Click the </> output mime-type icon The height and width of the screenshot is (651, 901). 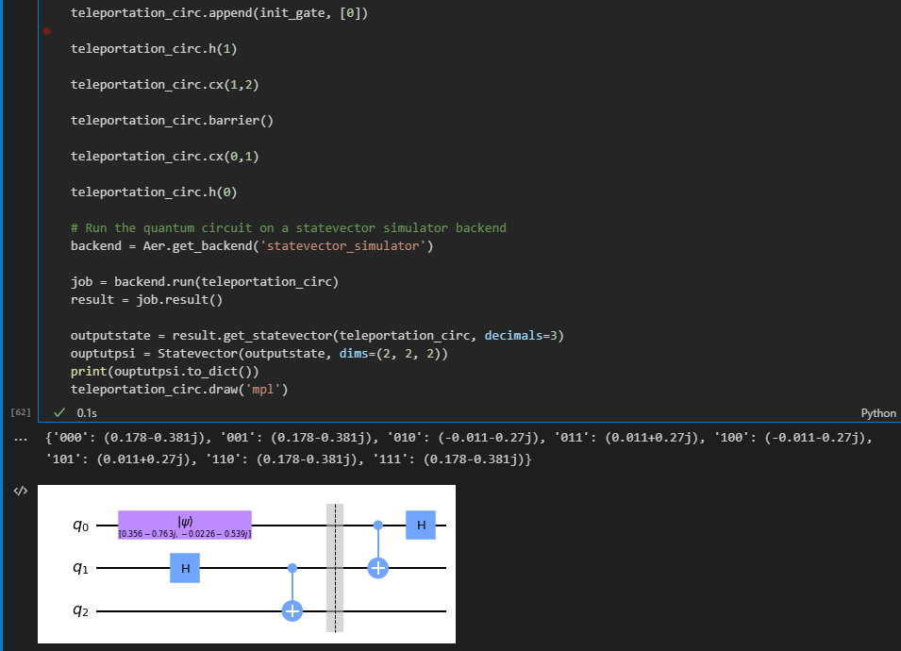[x=19, y=489]
